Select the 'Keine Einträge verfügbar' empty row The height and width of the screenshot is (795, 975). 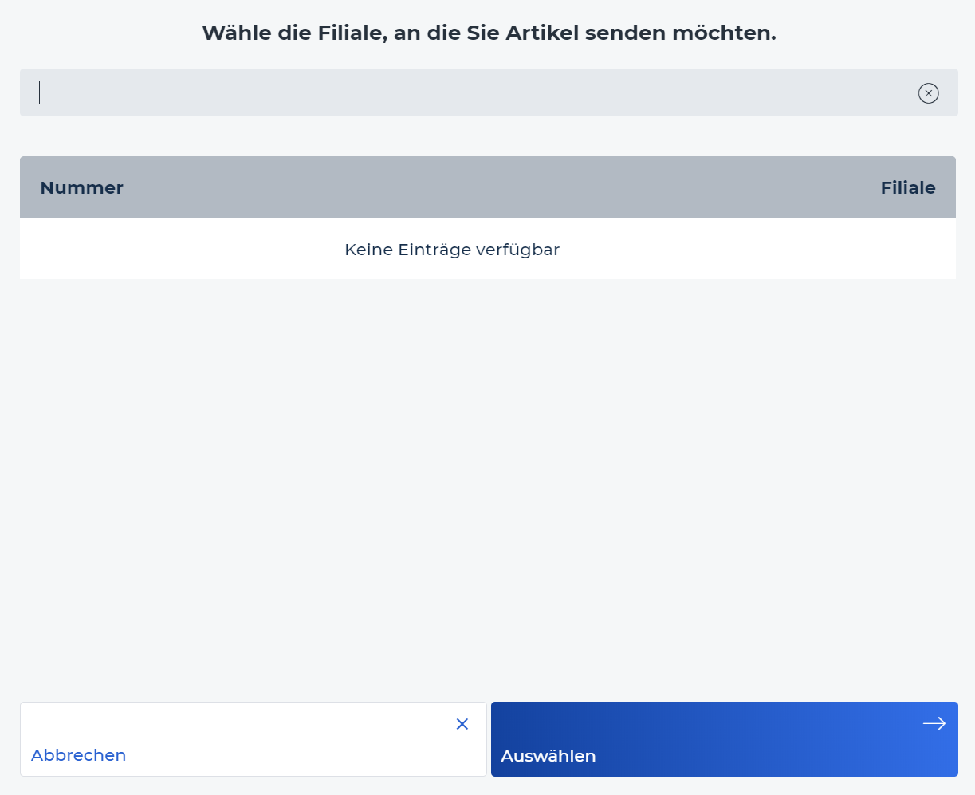pyautogui.click(x=488, y=250)
